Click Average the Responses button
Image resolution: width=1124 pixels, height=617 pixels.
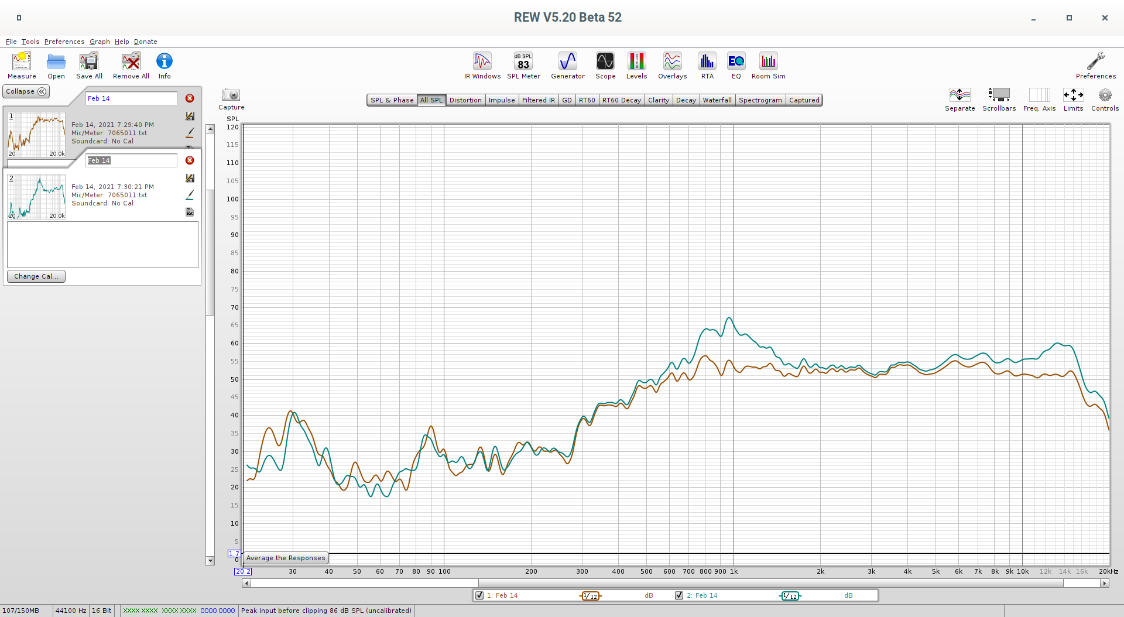pyautogui.click(x=286, y=558)
